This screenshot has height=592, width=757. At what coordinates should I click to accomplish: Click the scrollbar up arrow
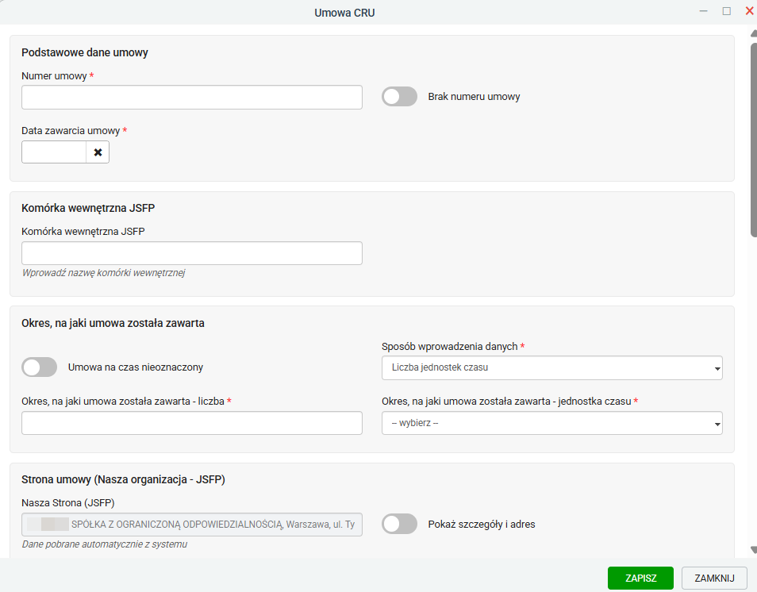754,33
